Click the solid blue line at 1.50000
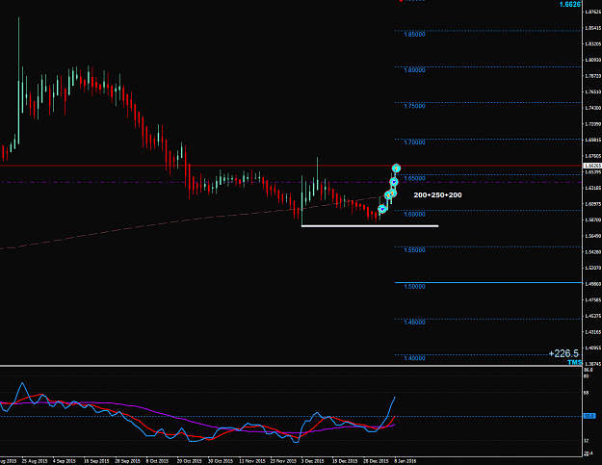Screen dimensions: 602x465 tap(488, 283)
